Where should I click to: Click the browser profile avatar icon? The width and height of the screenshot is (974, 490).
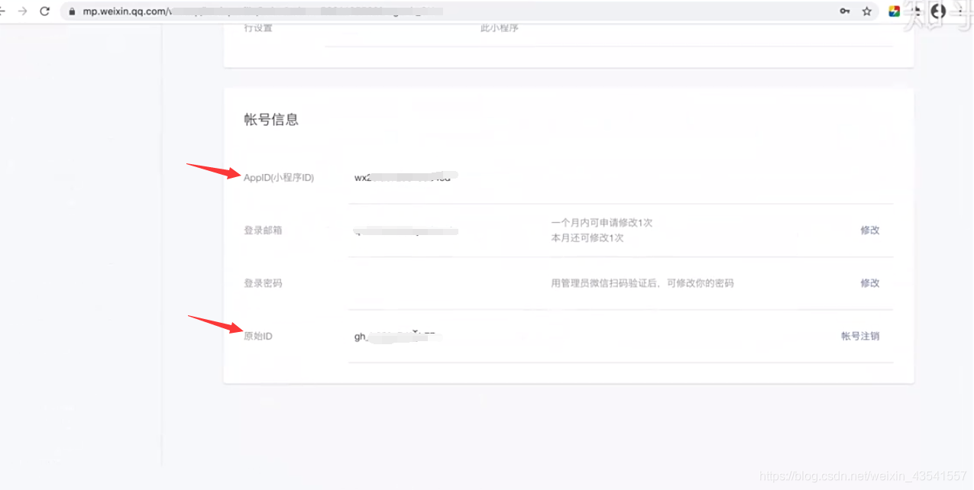(x=938, y=12)
